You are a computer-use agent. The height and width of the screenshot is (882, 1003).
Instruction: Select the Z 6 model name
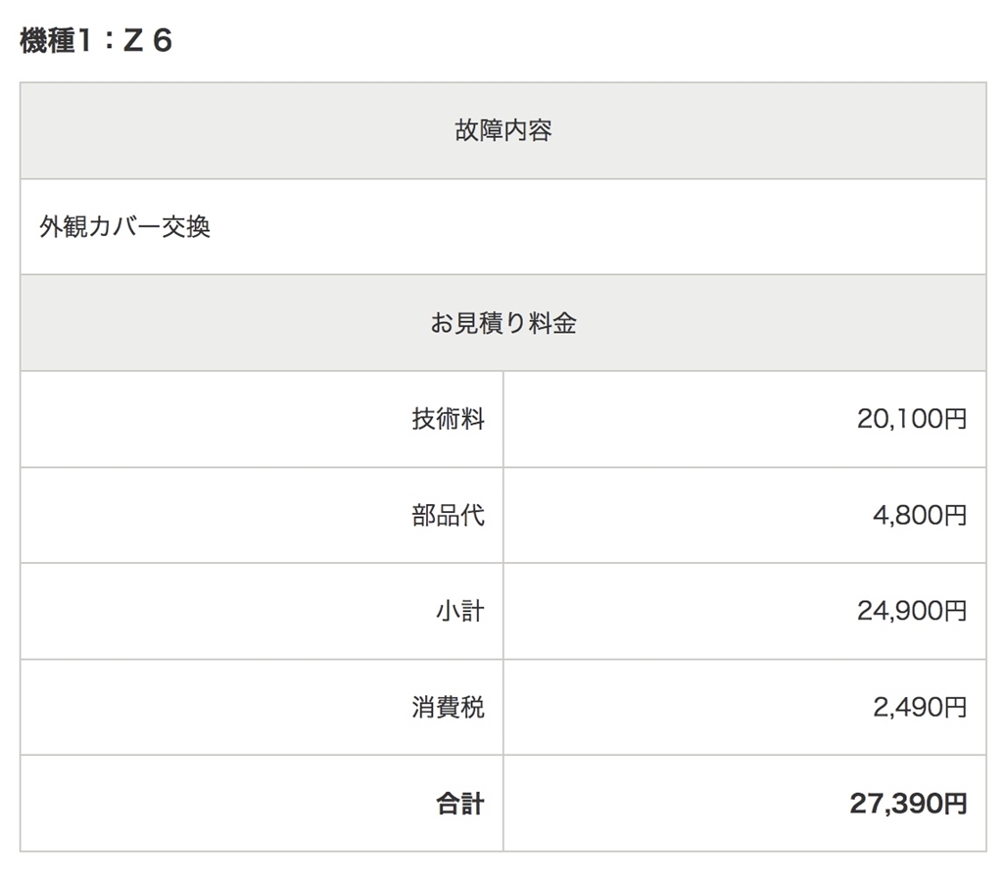coord(149,41)
